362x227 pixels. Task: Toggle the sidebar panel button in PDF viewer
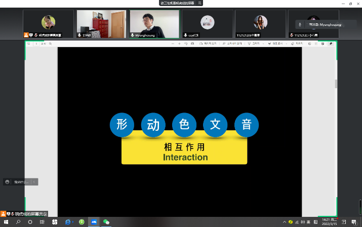coord(29,44)
